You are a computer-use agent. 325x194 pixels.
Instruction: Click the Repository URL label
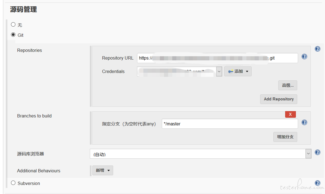pyautogui.click(x=118, y=58)
